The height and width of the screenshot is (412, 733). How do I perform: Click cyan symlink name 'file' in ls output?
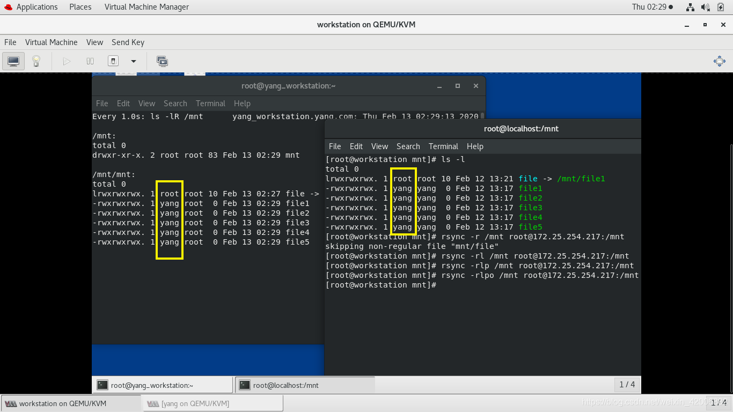[528, 179]
